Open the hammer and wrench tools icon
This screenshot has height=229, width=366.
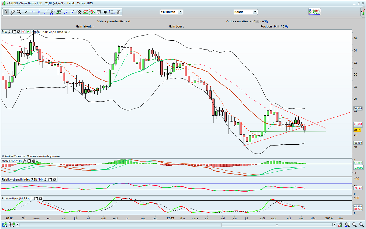tap(79, 12)
